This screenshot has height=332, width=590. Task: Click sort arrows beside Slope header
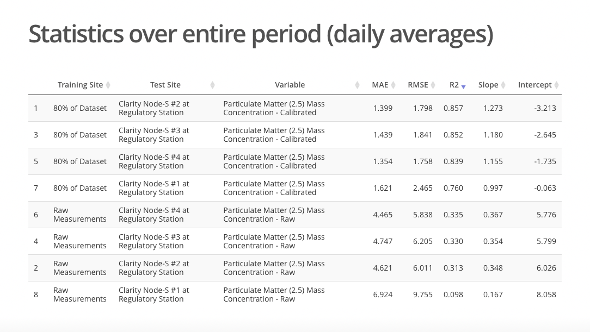tap(503, 85)
